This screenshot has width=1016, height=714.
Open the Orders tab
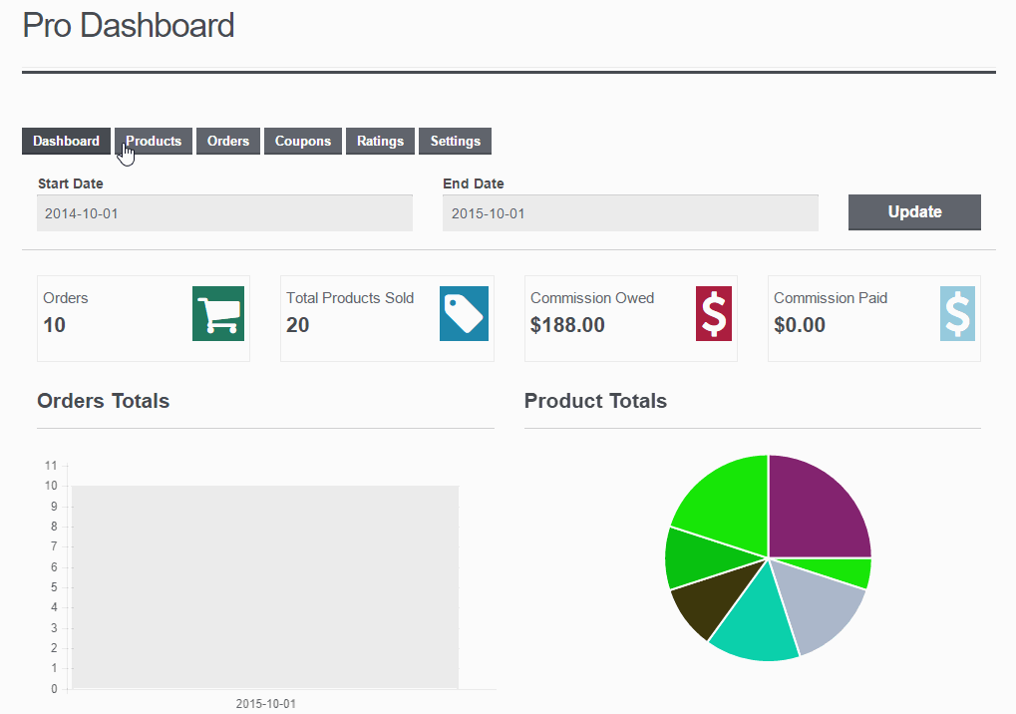[228, 142]
